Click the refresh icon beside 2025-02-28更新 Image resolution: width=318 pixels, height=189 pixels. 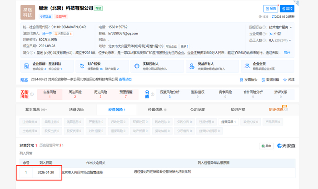[273, 17]
